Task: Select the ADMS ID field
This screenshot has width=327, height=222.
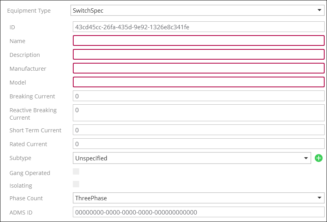Action: (x=199, y=212)
